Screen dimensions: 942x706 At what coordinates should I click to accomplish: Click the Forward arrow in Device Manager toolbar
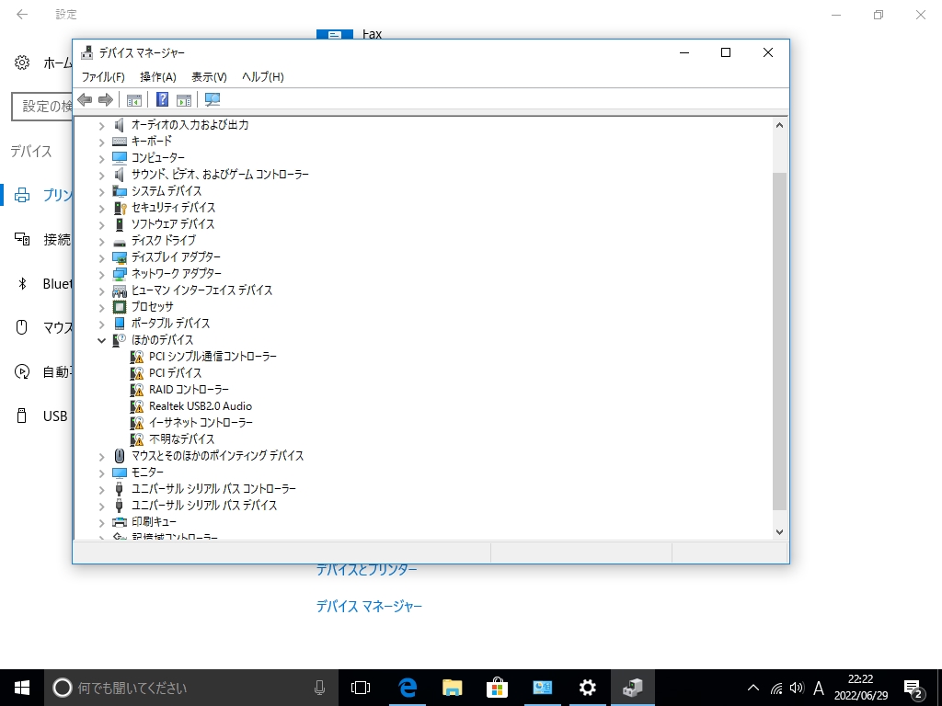[106, 99]
